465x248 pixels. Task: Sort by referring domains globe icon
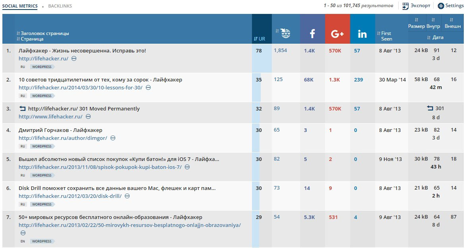pyautogui.click(x=283, y=33)
